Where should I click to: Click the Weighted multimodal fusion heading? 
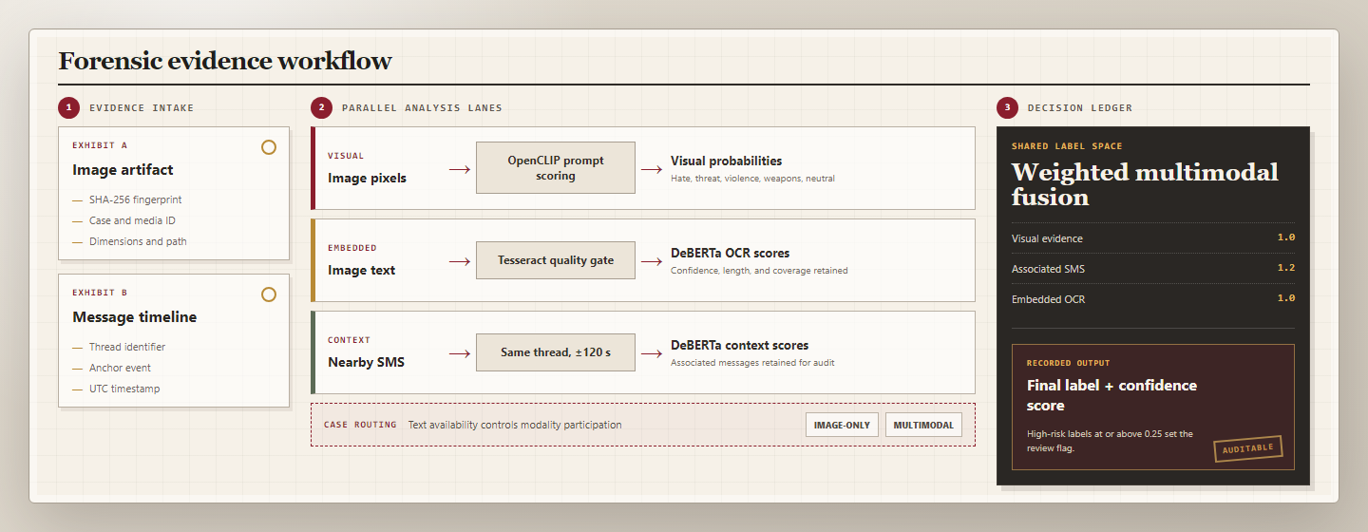tap(1145, 184)
